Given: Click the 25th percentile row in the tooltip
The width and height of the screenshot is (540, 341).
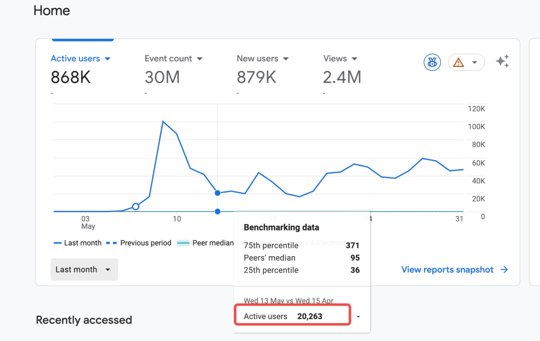Looking at the screenshot, I should point(301,270).
